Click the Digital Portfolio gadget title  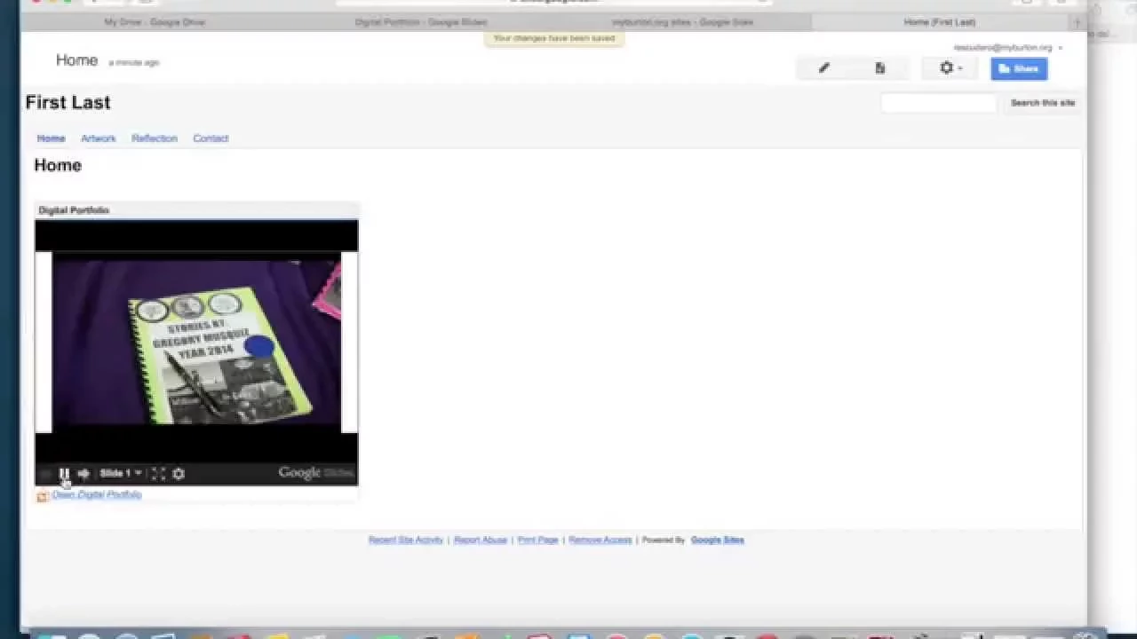point(74,210)
